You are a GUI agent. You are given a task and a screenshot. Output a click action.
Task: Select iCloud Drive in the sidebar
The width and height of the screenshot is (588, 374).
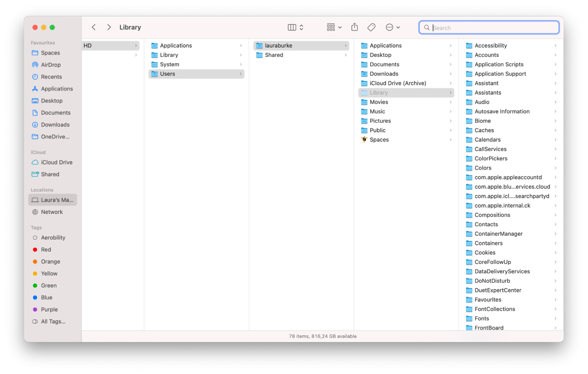[56, 162]
